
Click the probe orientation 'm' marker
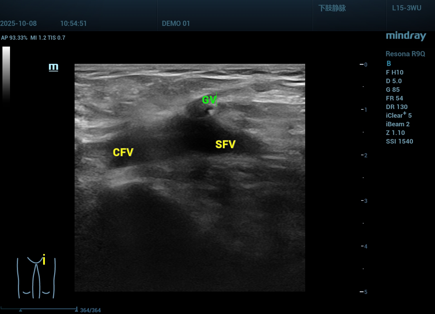coord(54,67)
